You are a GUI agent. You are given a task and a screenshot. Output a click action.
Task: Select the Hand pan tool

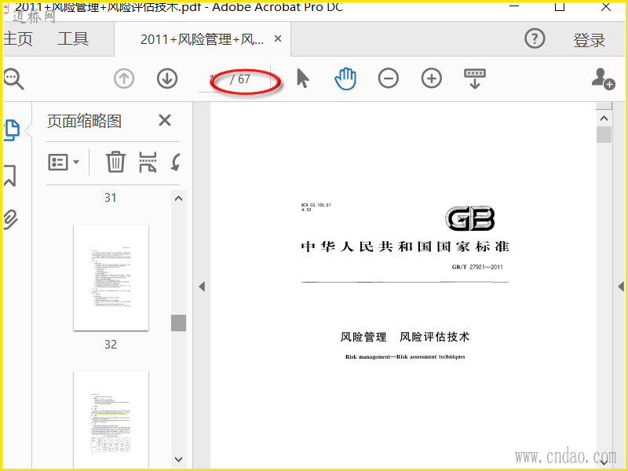(345, 78)
